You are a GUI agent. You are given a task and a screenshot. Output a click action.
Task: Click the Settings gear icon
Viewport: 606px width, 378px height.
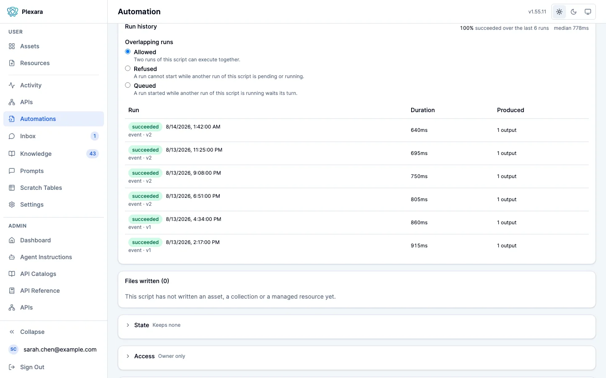point(12,205)
